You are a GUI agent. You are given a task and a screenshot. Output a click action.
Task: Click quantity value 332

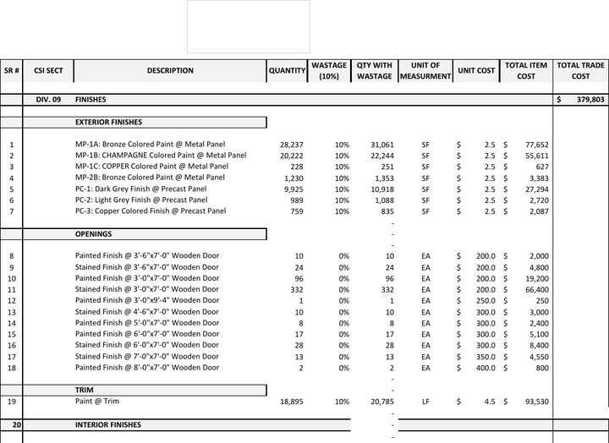pos(297,290)
